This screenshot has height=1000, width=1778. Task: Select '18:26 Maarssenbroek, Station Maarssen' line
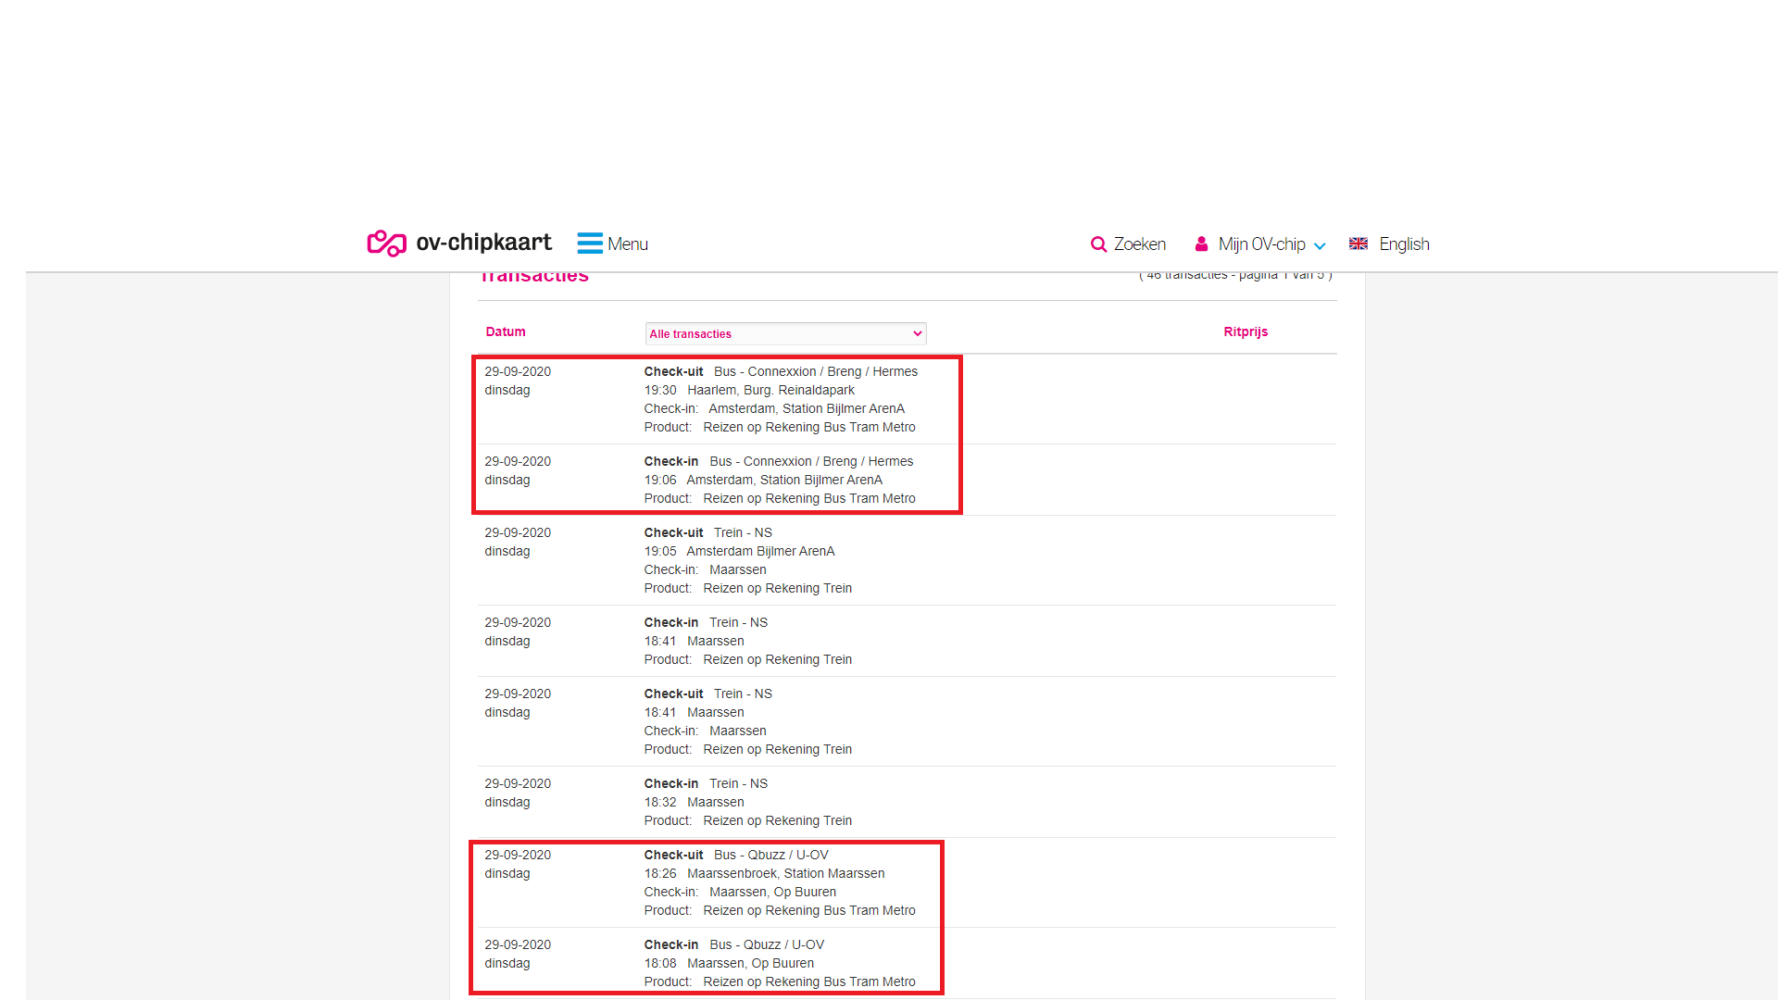pyautogui.click(x=764, y=873)
